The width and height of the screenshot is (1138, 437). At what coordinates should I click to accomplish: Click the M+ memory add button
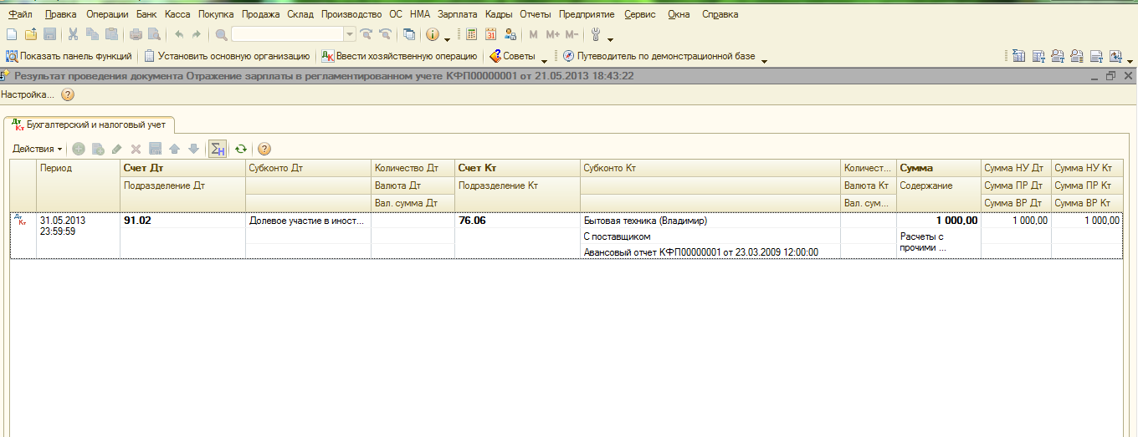pyautogui.click(x=552, y=34)
